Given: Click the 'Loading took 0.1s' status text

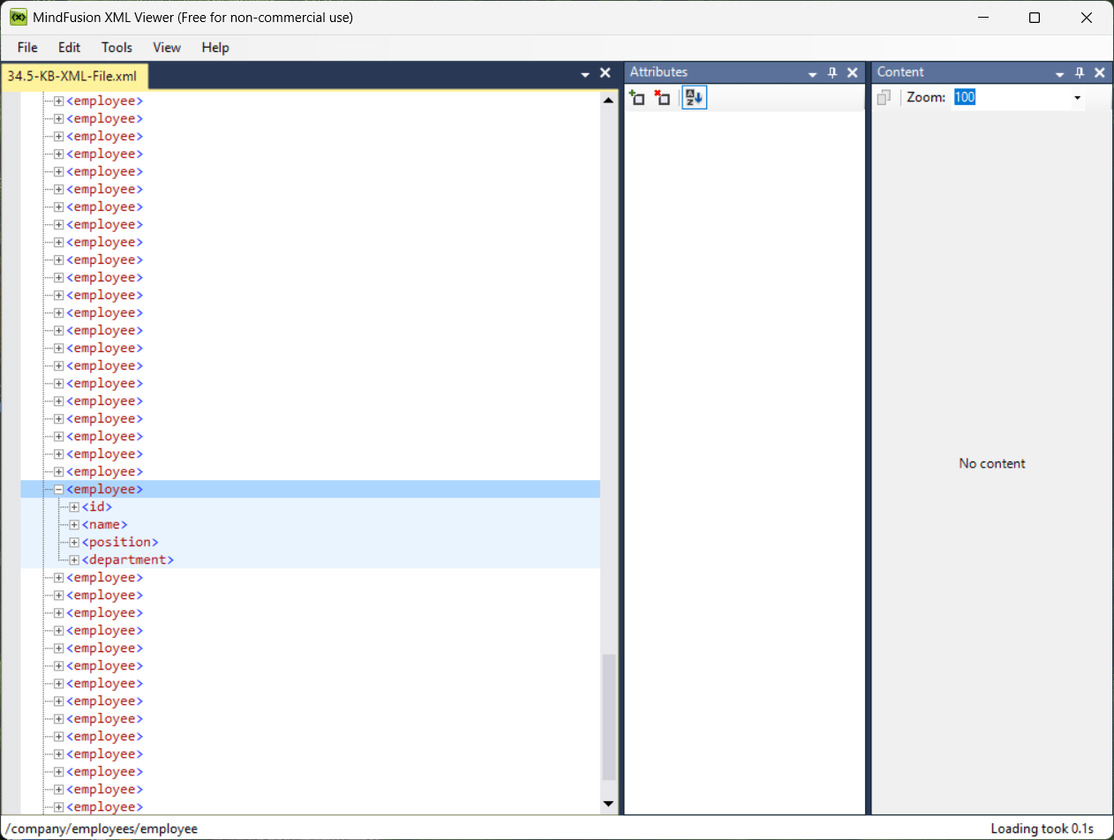Looking at the screenshot, I should coord(1042,829).
